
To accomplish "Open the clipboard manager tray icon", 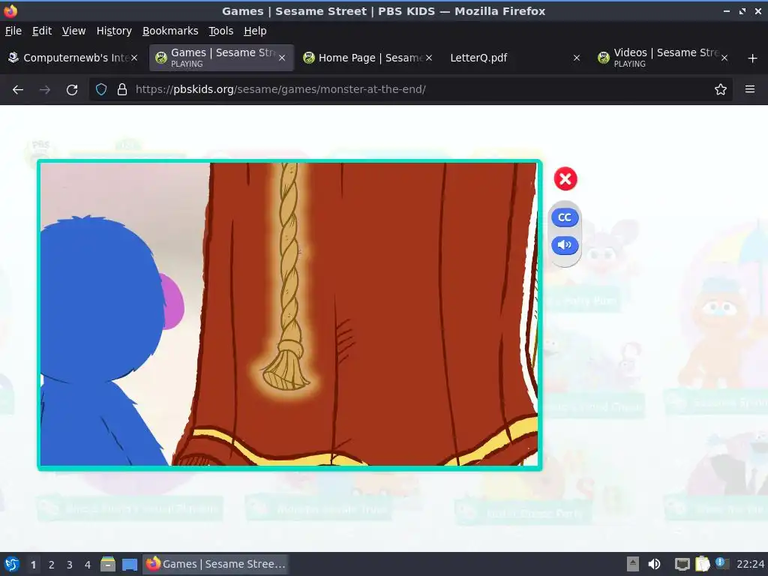I will pos(702,564).
